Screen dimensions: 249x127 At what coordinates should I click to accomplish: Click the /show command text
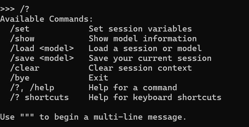click(x=22, y=39)
